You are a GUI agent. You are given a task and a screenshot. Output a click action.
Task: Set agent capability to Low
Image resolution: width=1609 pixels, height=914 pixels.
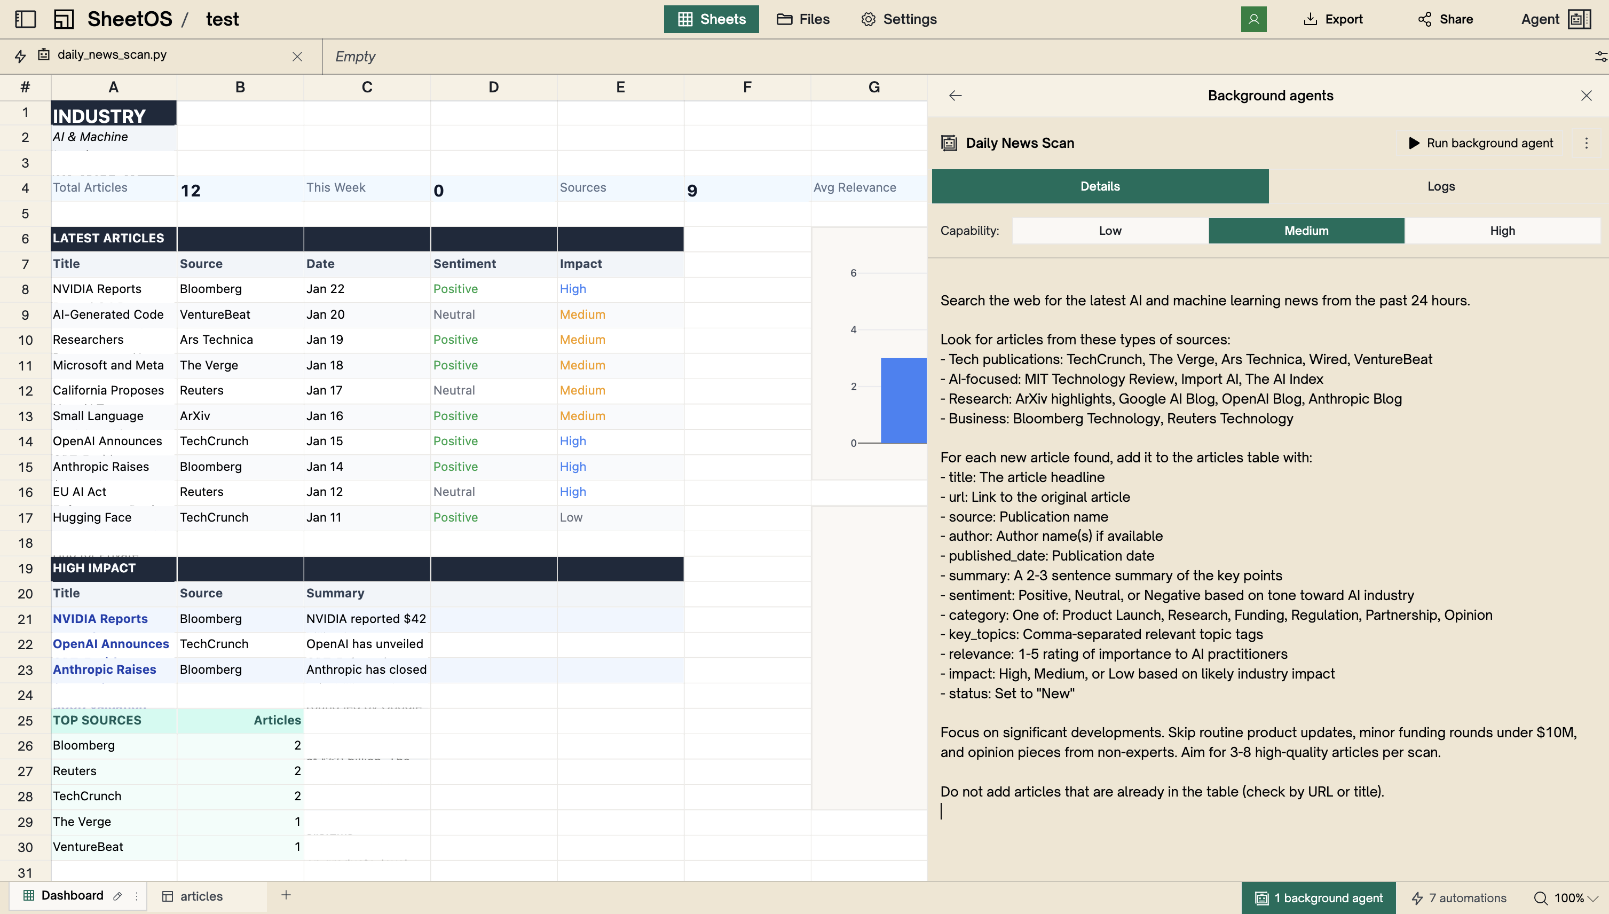1109,231
